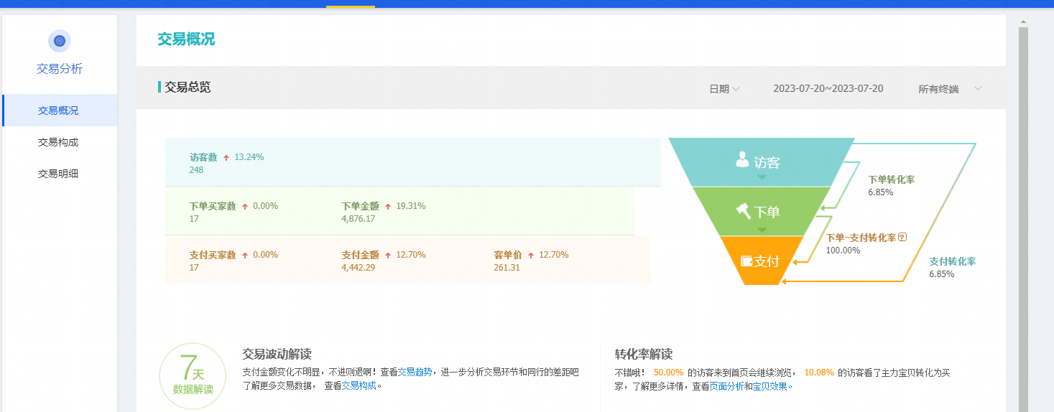The image size is (1054, 412).
Task: Select the 支付买家数 metric label
Action: tap(213, 255)
